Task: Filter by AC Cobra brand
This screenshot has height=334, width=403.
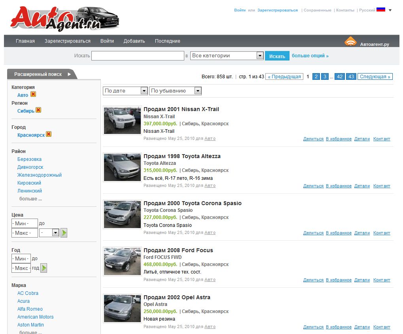Action: point(28,293)
